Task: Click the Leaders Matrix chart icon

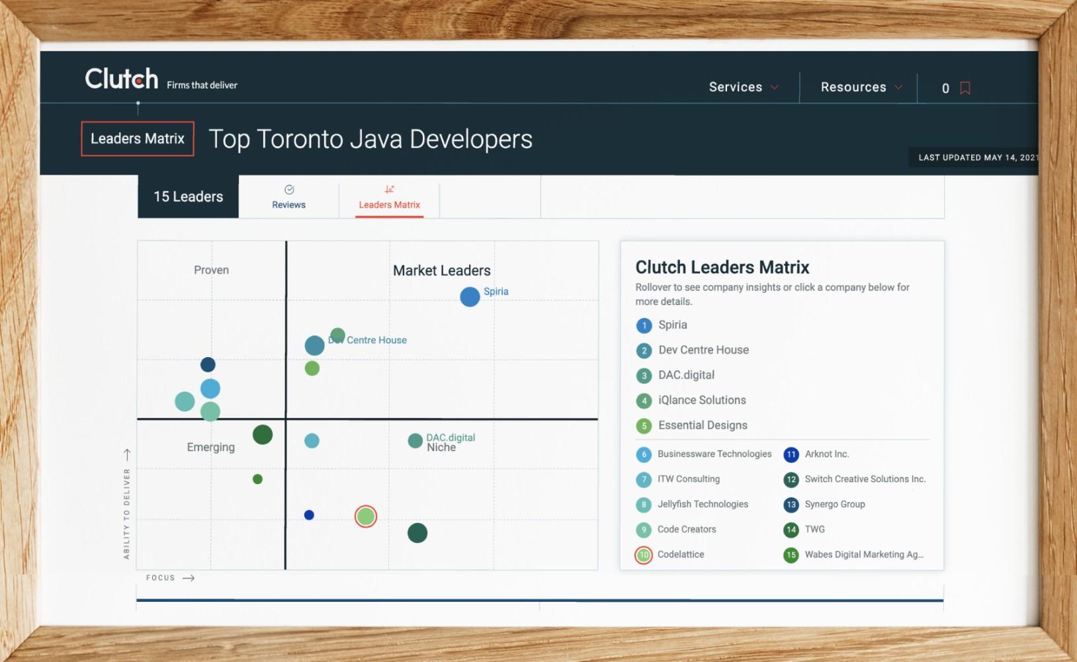Action: tap(390, 189)
